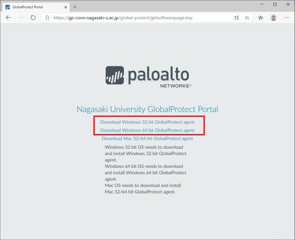Image resolution: width=295 pixels, height=240 pixels.
Task: Open a new tab with plus button
Action: [x=75, y=6]
